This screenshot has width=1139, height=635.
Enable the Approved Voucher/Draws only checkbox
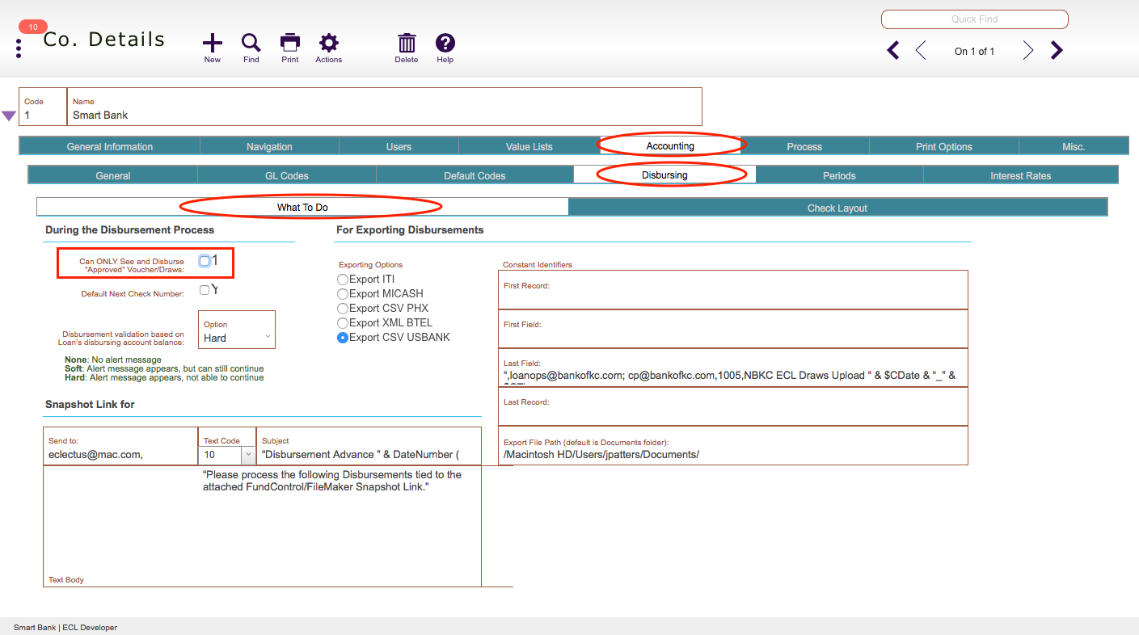205,261
